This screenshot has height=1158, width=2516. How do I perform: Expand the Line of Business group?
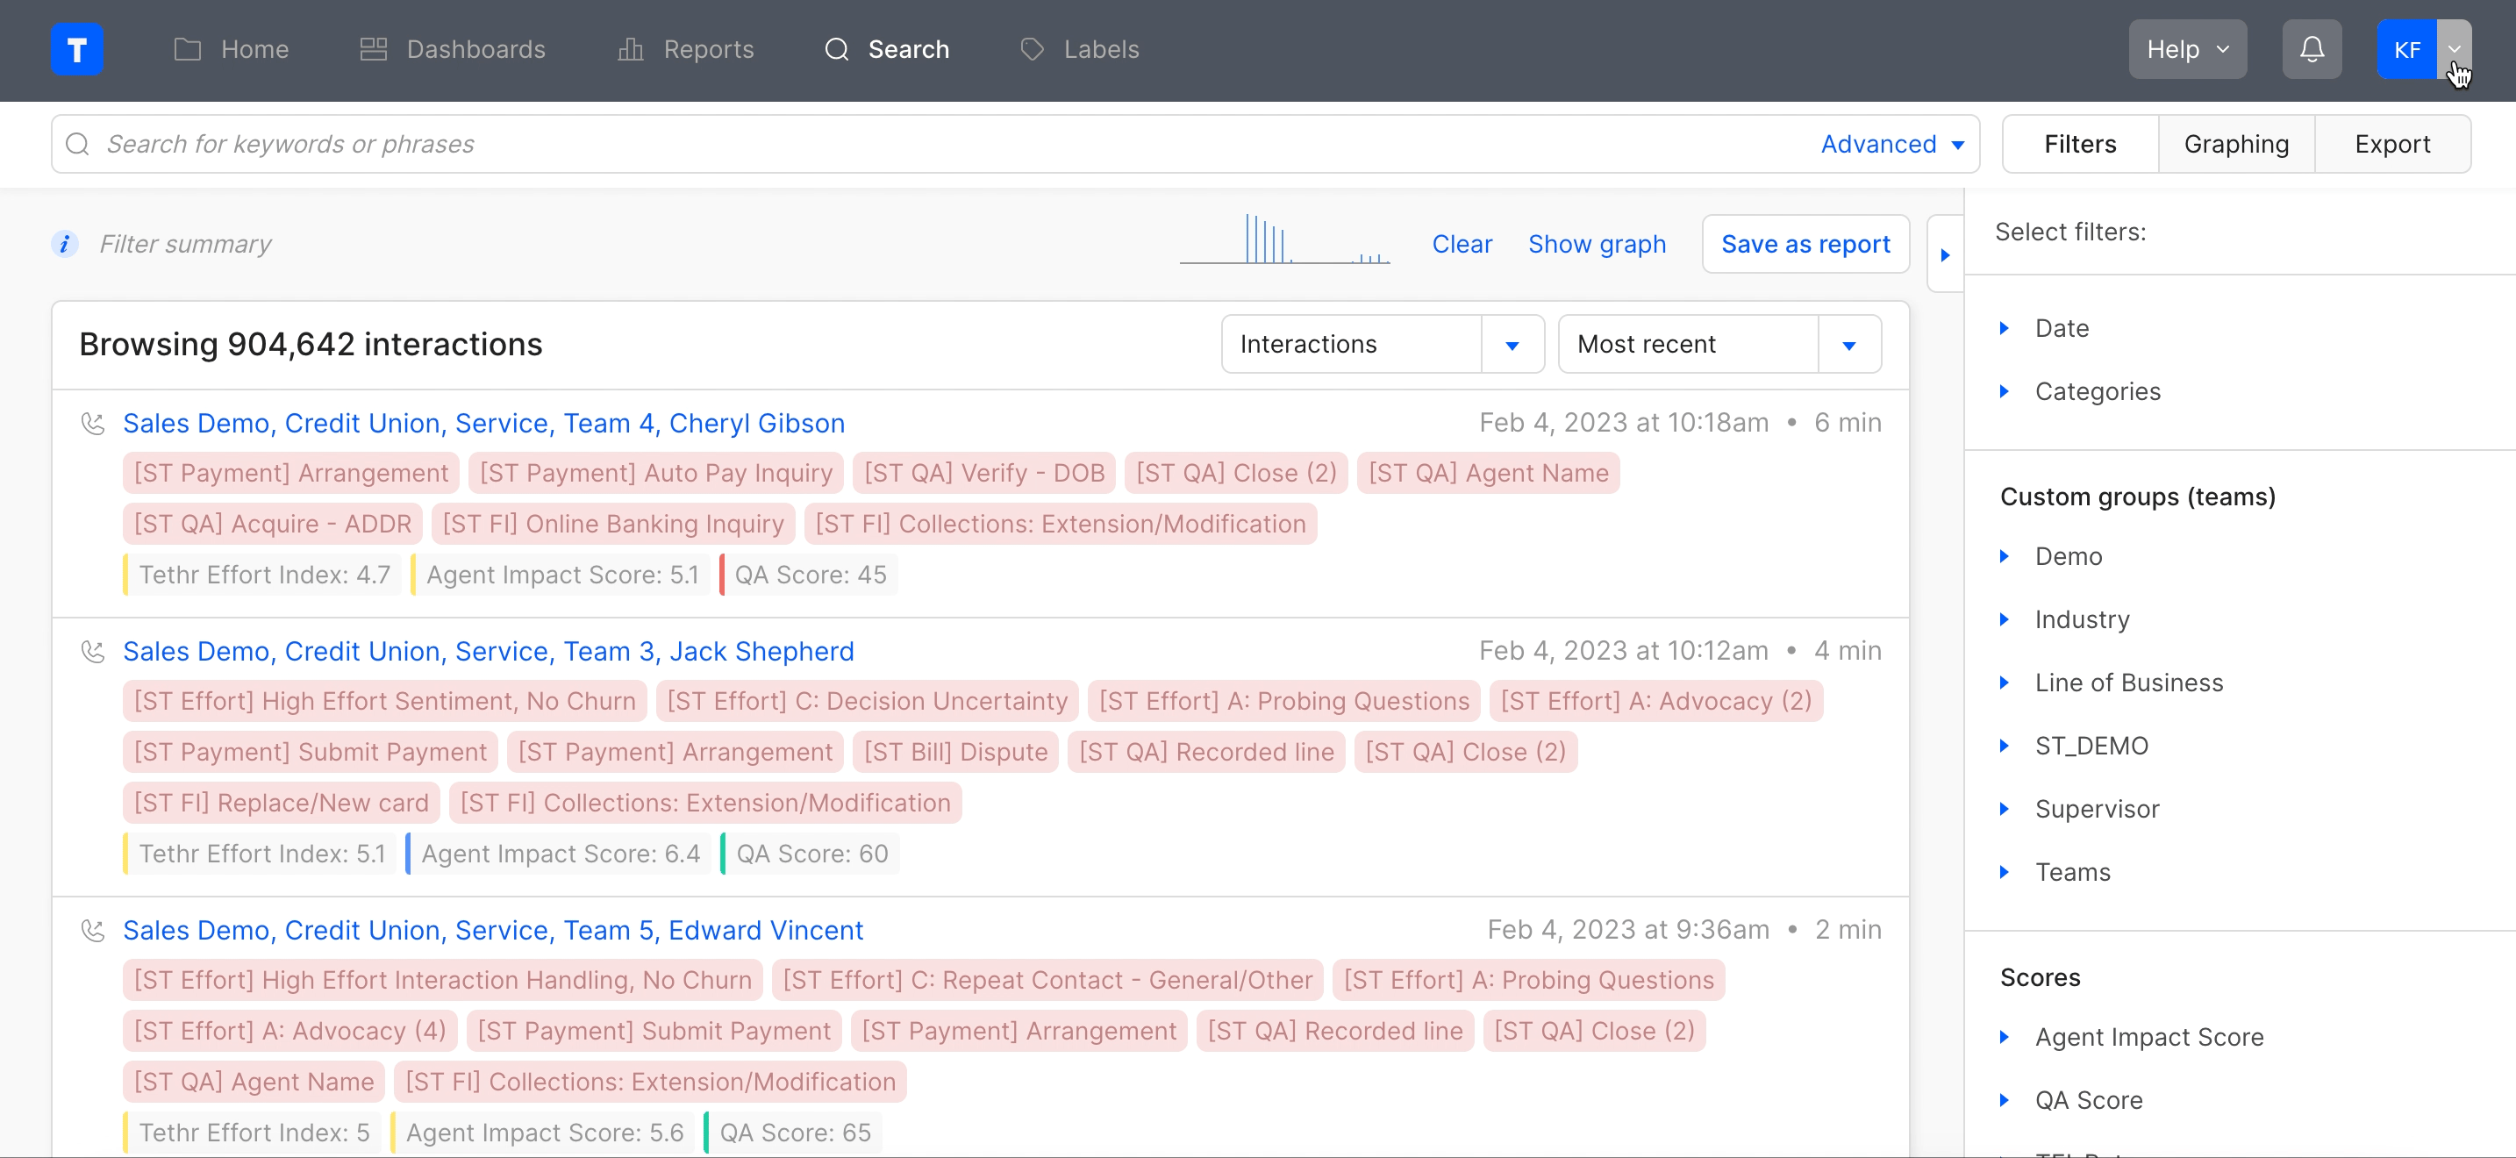(x=2128, y=683)
